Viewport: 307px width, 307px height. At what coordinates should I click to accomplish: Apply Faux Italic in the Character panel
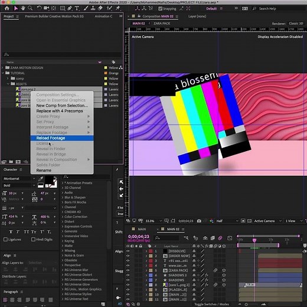pos(18,232)
